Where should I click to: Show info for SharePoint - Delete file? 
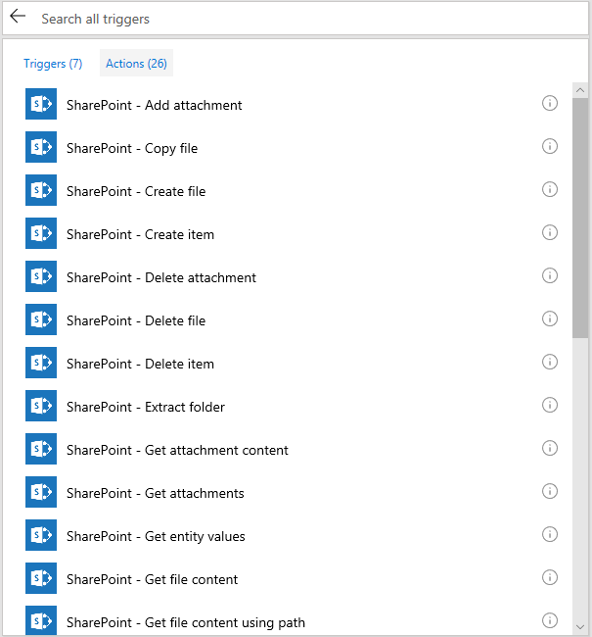tap(550, 318)
